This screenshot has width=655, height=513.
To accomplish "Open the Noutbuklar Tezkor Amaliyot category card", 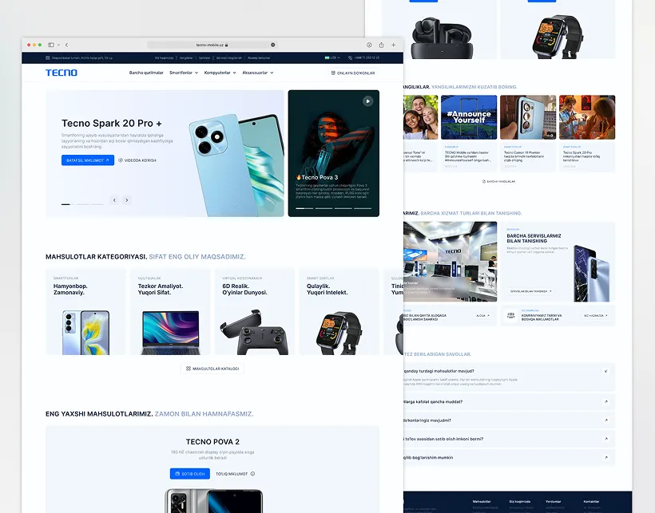I will point(170,312).
